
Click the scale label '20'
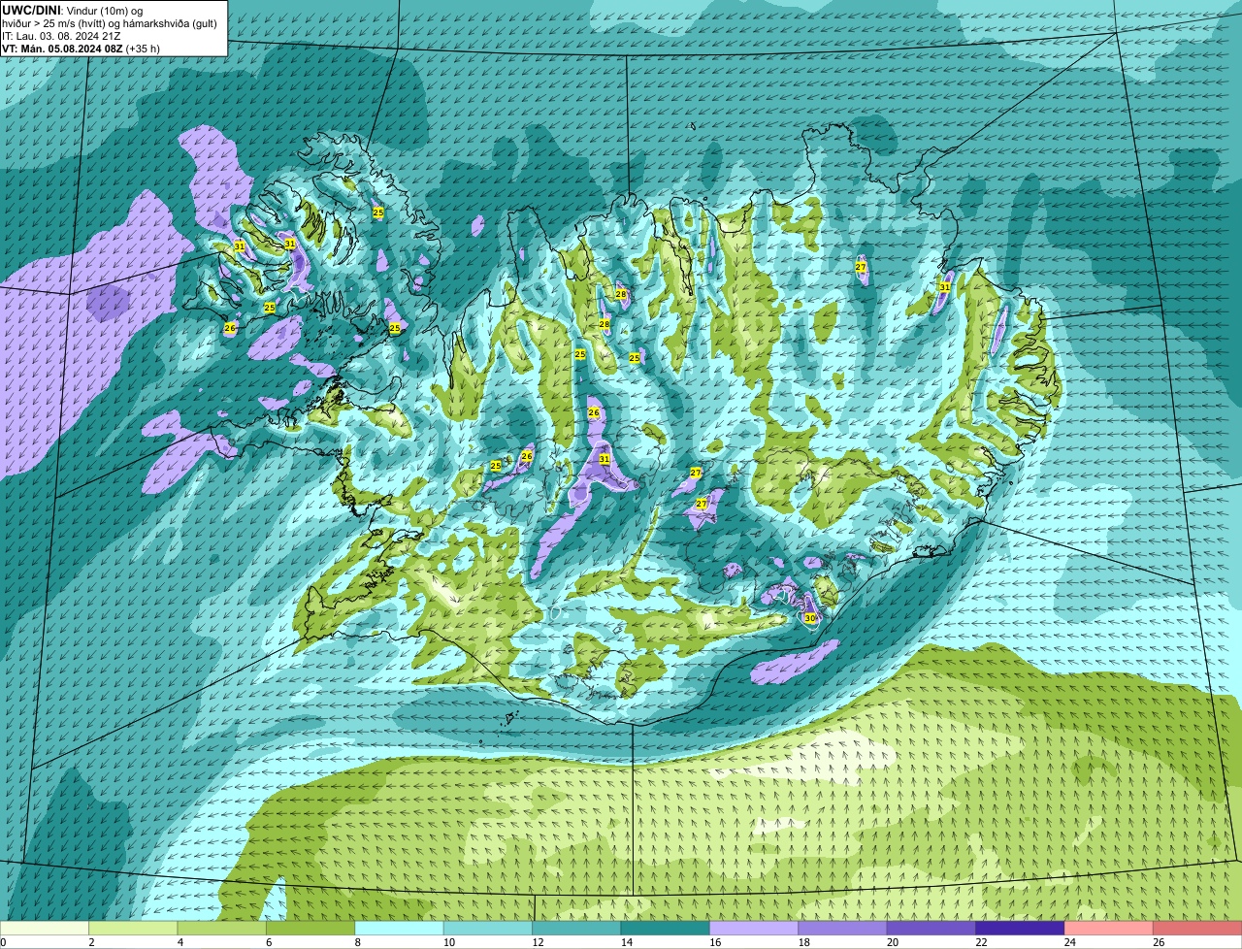click(x=892, y=942)
